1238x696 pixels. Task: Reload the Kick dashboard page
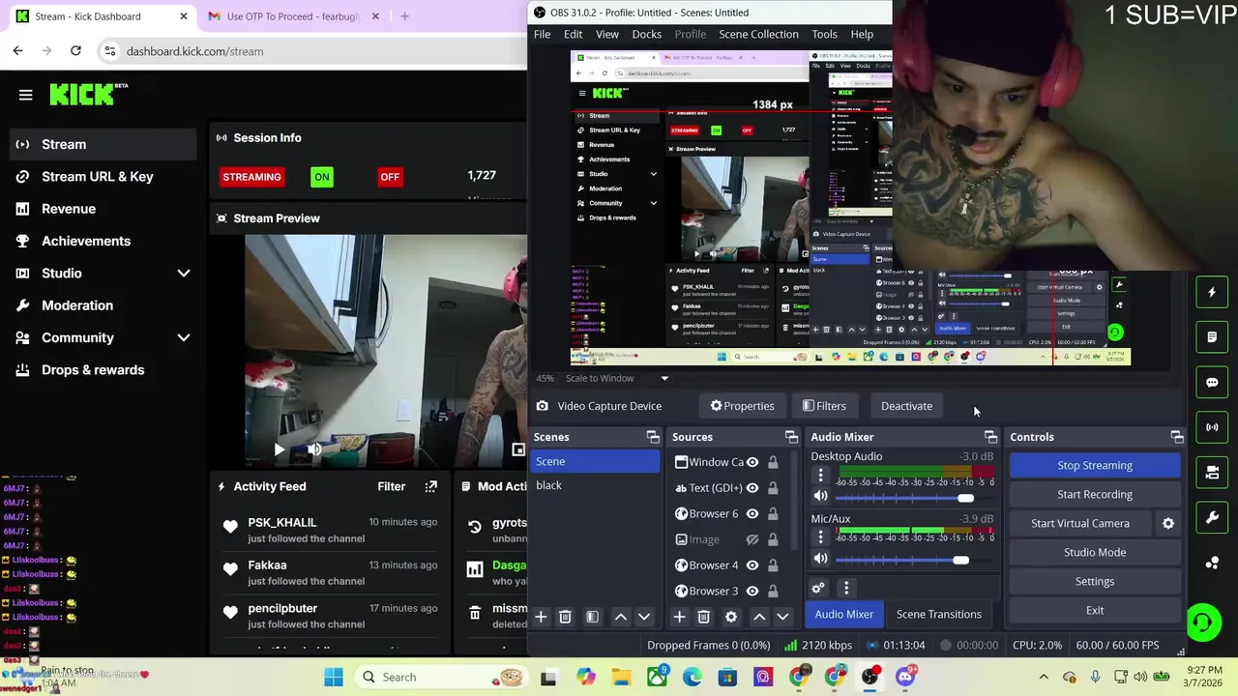coord(75,50)
